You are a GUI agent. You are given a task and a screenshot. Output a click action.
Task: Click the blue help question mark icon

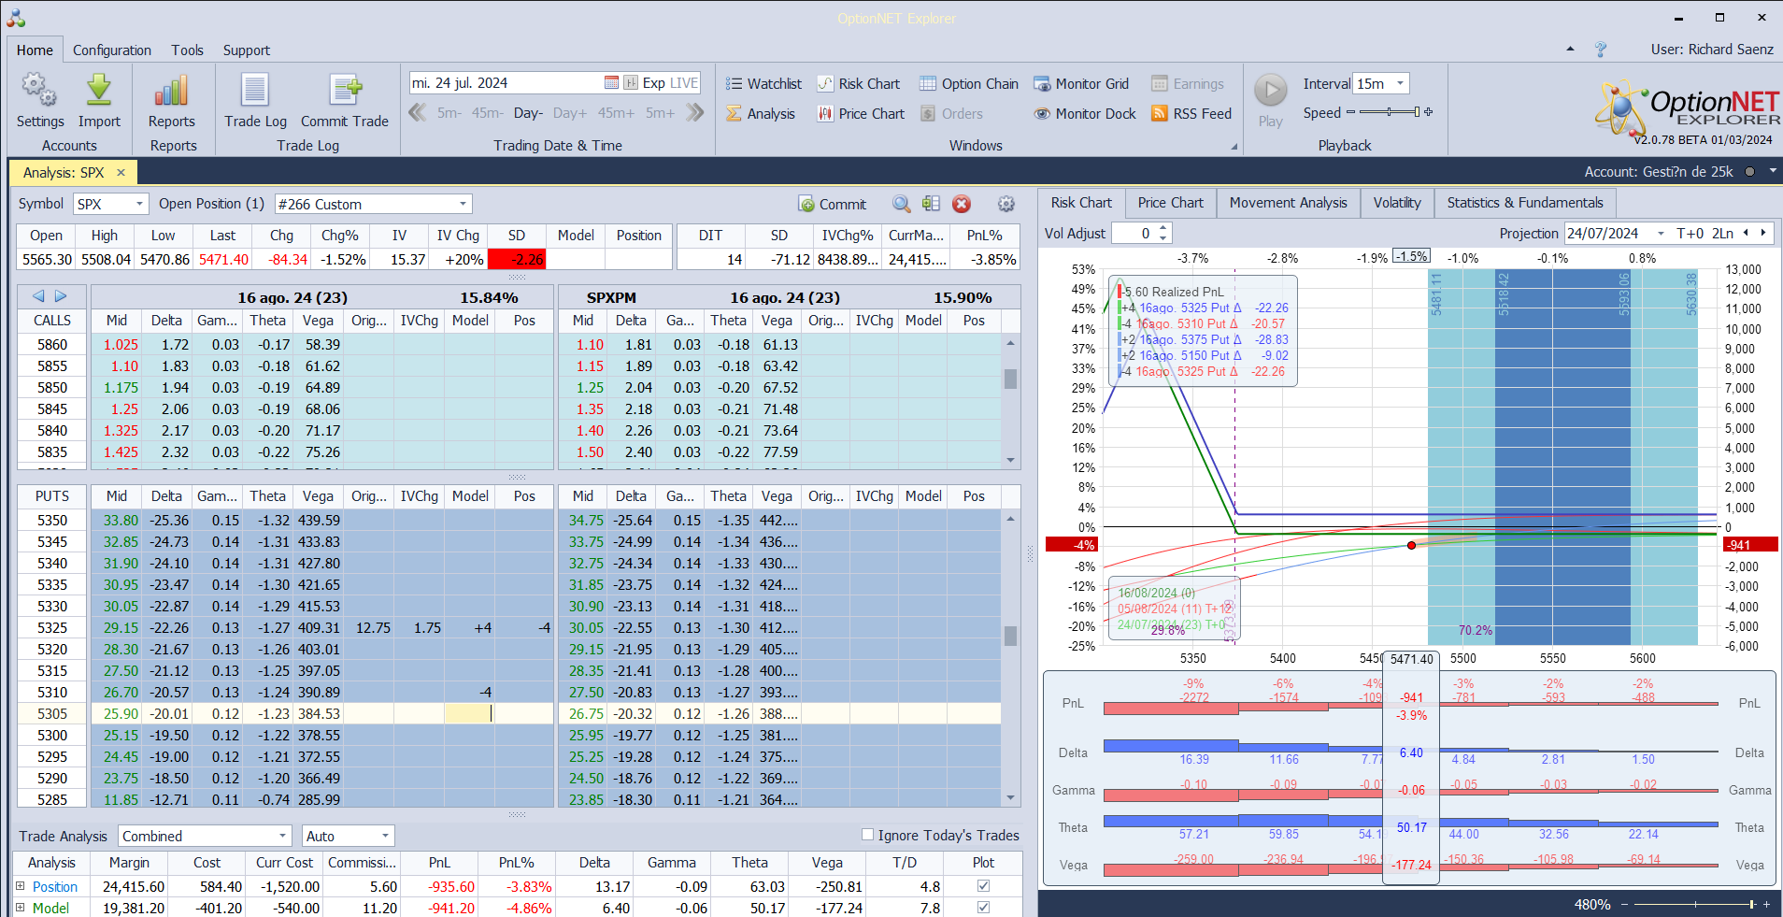click(x=1600, y=50)
